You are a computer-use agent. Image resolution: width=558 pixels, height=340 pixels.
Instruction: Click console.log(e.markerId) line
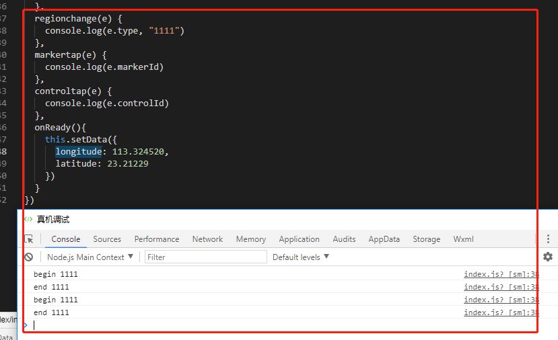click(104, 67)
